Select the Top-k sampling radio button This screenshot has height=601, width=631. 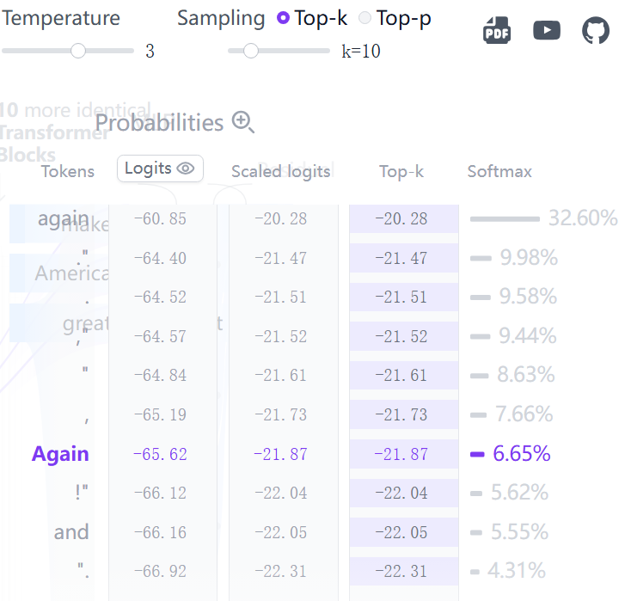point(283,18)
